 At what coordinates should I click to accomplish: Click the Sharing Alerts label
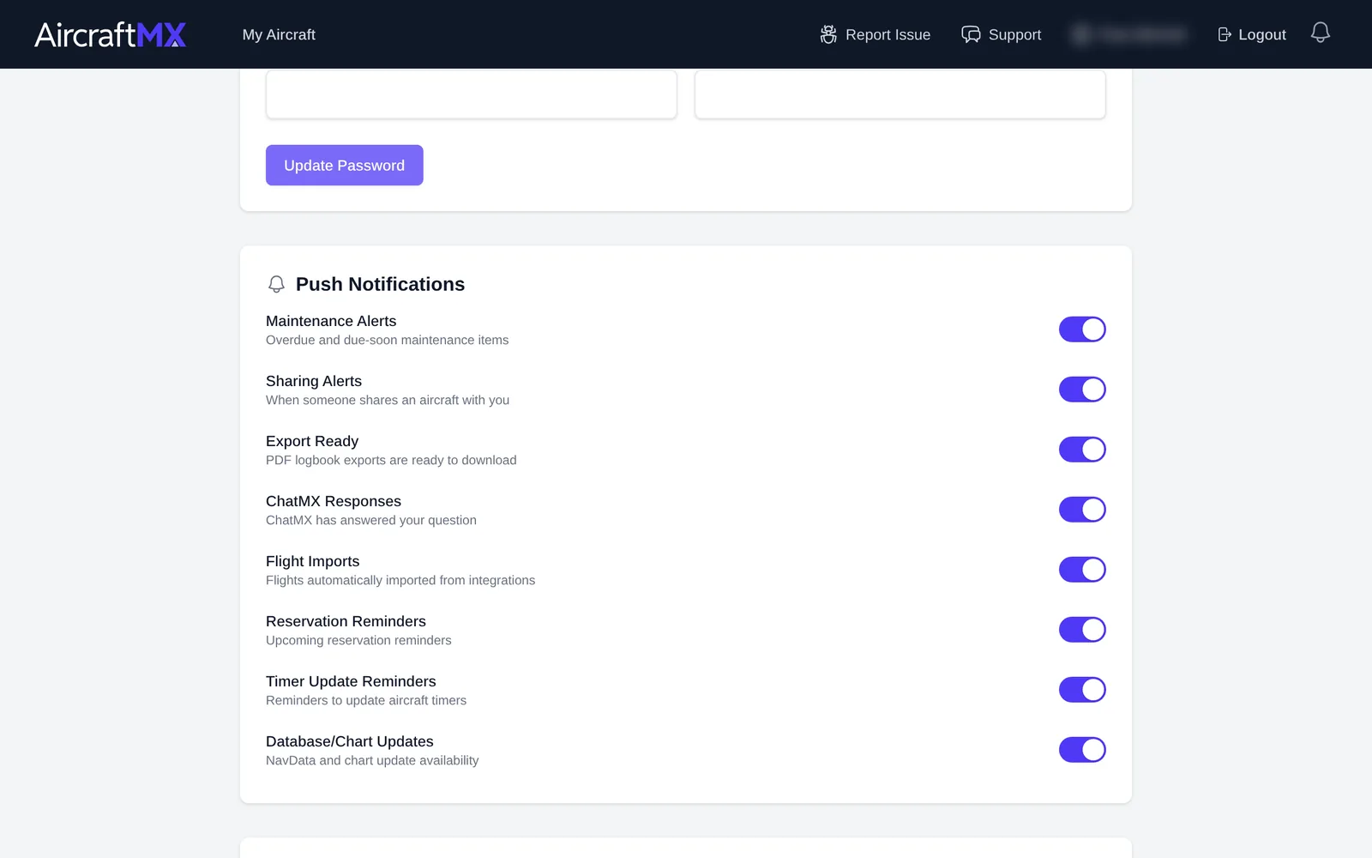314,381
